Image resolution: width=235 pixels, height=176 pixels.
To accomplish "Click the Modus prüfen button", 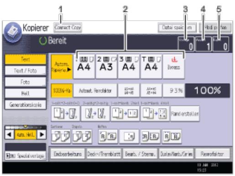I will click(215, 27).
